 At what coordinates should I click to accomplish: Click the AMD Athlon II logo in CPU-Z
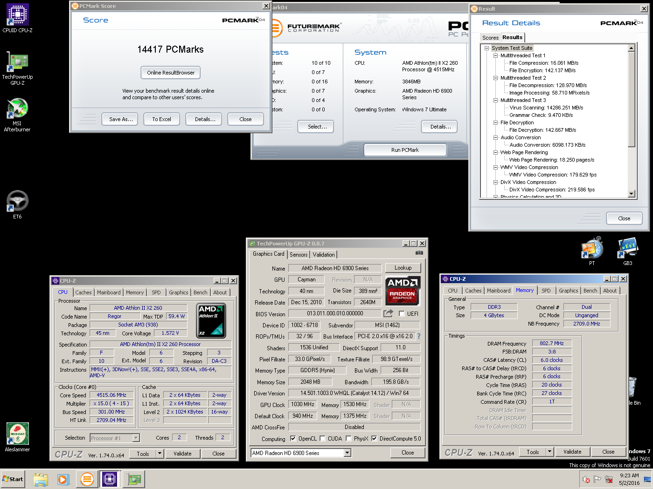[211, 320]
